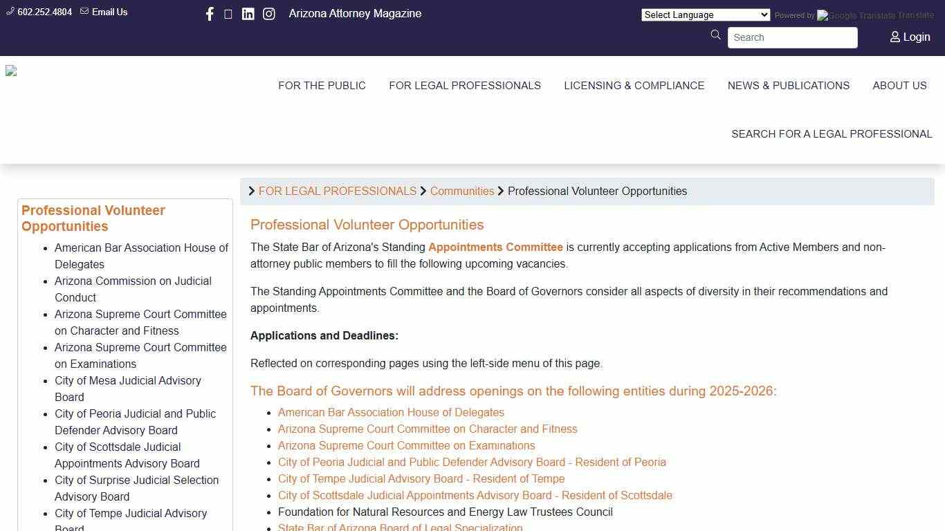Open the Instagram social icon

point(269,14)
